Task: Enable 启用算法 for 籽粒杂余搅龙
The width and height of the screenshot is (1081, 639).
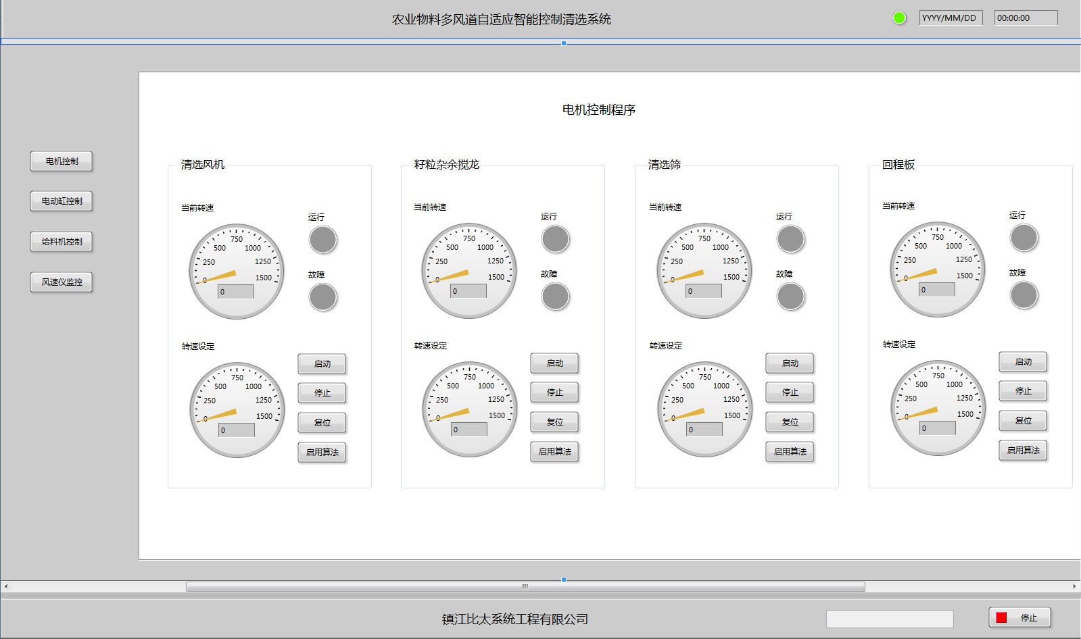Action: pyautogui.click(x=555, y=452)
